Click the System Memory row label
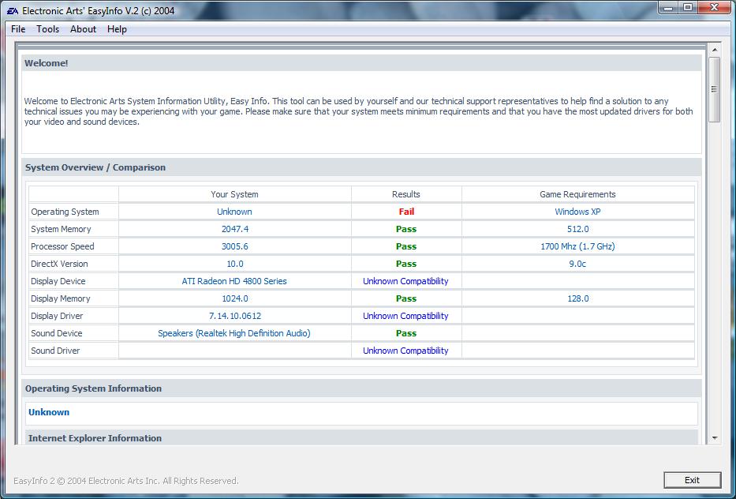Viewport: 736px width, 499px height. pyautogui.click(x=61, y=229)
